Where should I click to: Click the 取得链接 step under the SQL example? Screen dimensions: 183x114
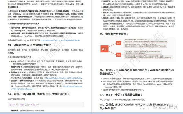tap(28, 110)
